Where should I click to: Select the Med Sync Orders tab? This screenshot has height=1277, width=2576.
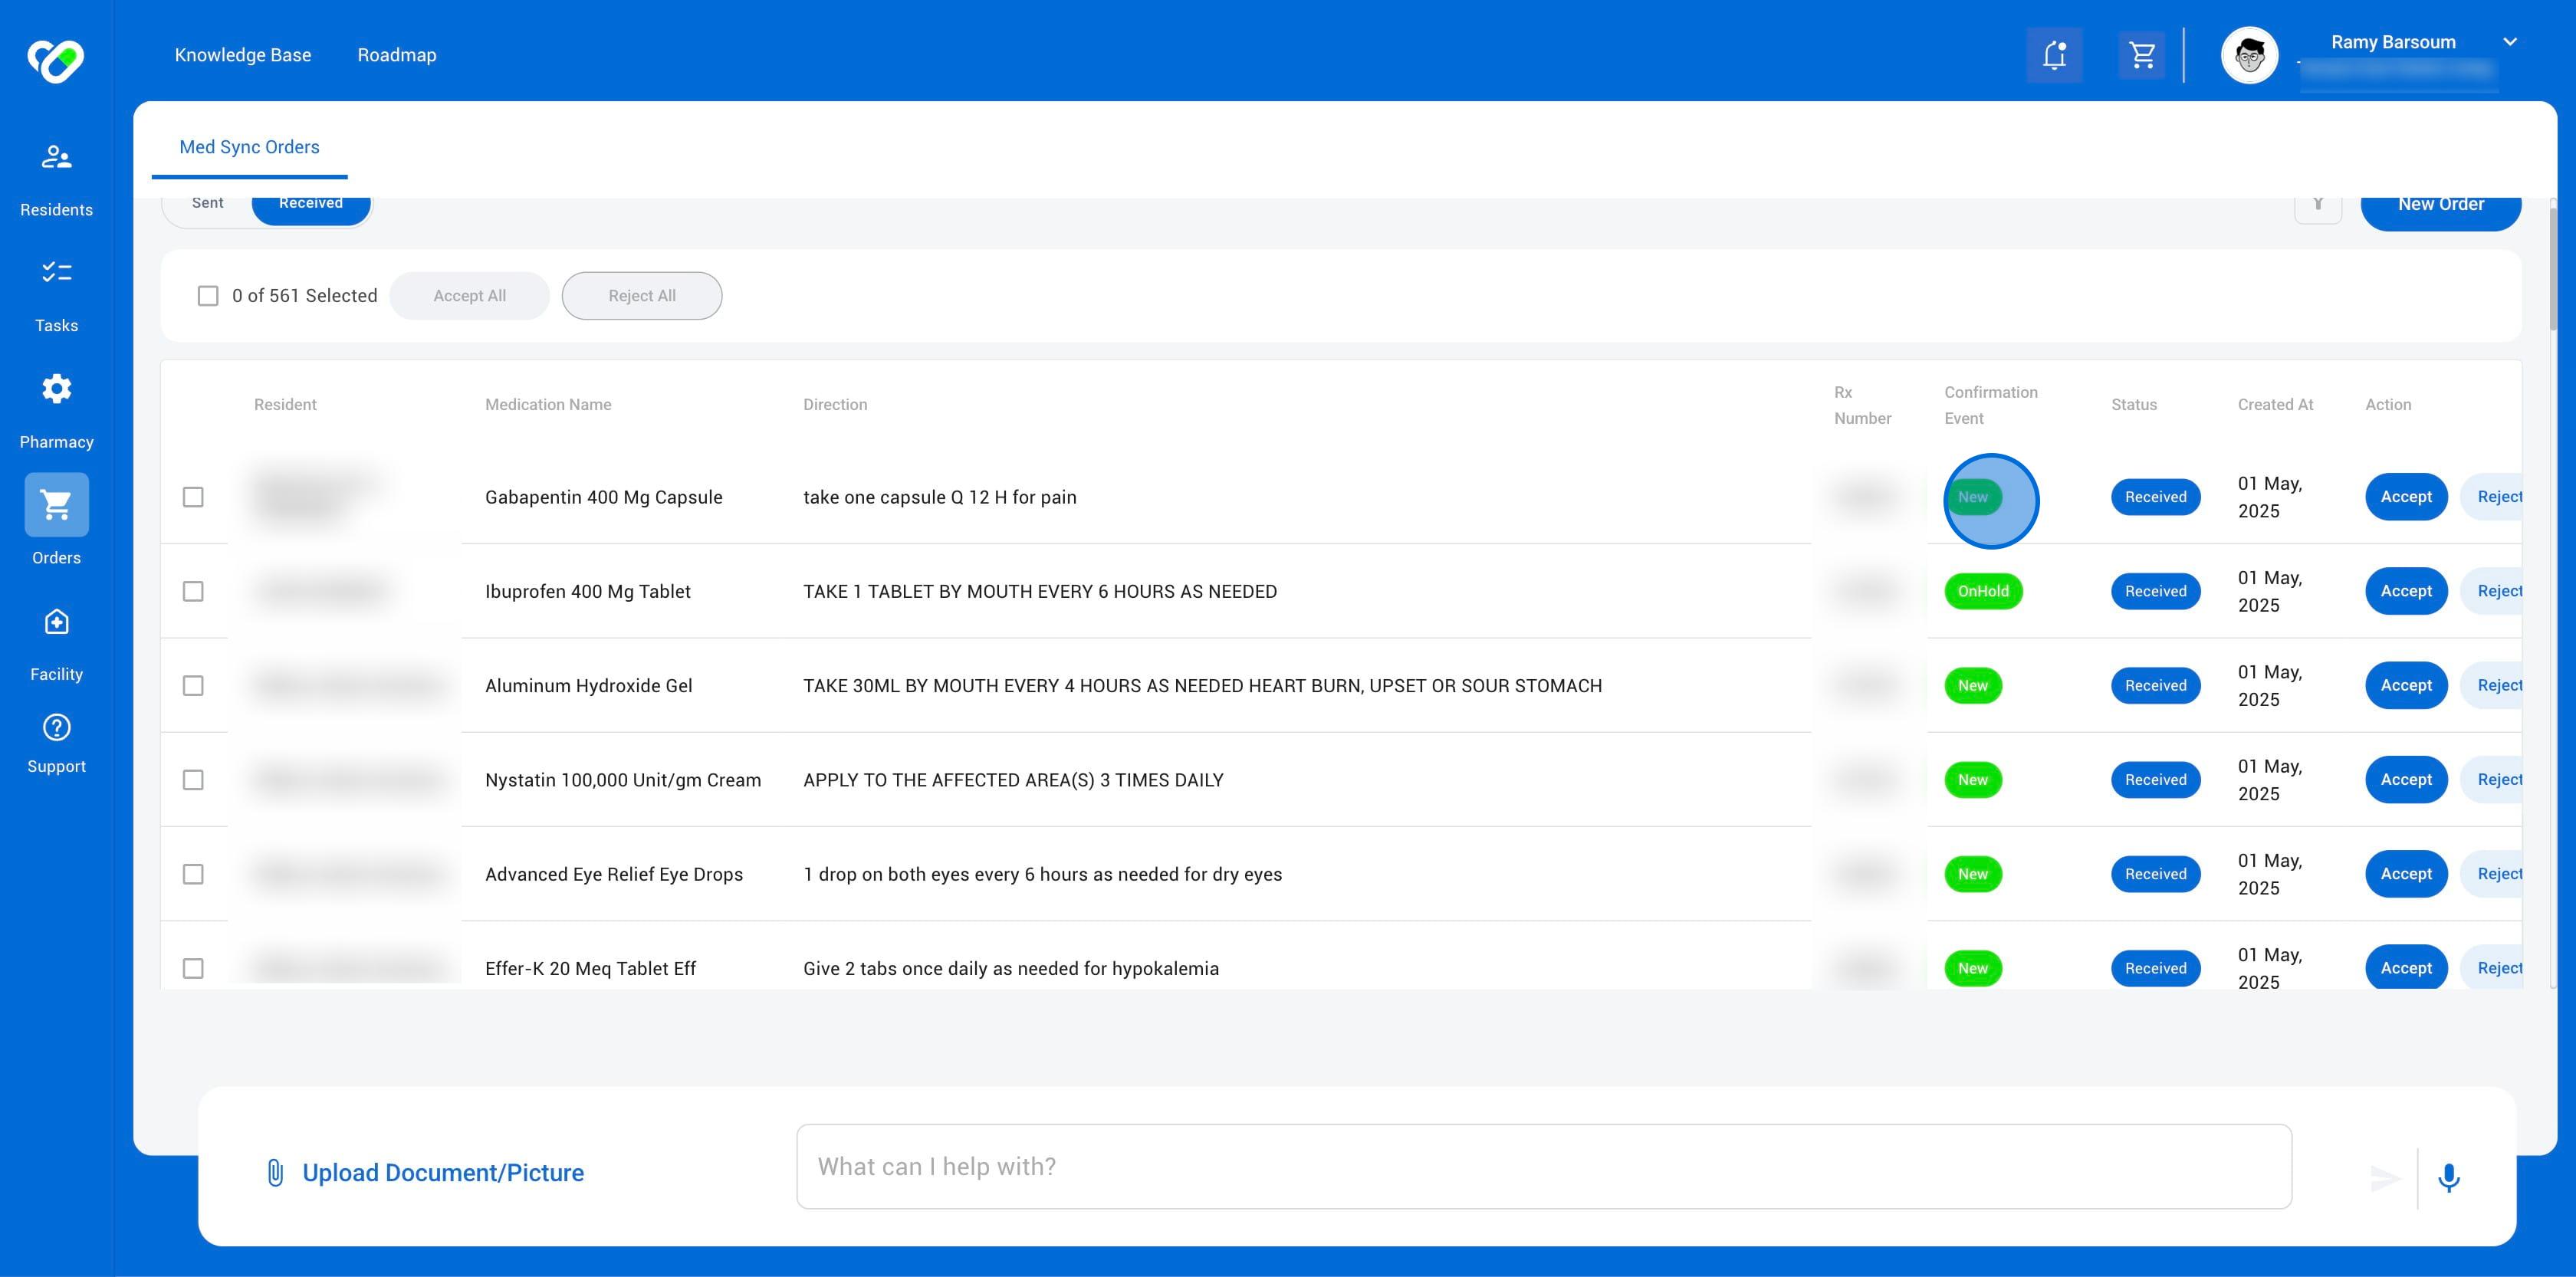[x=249, y=147]
